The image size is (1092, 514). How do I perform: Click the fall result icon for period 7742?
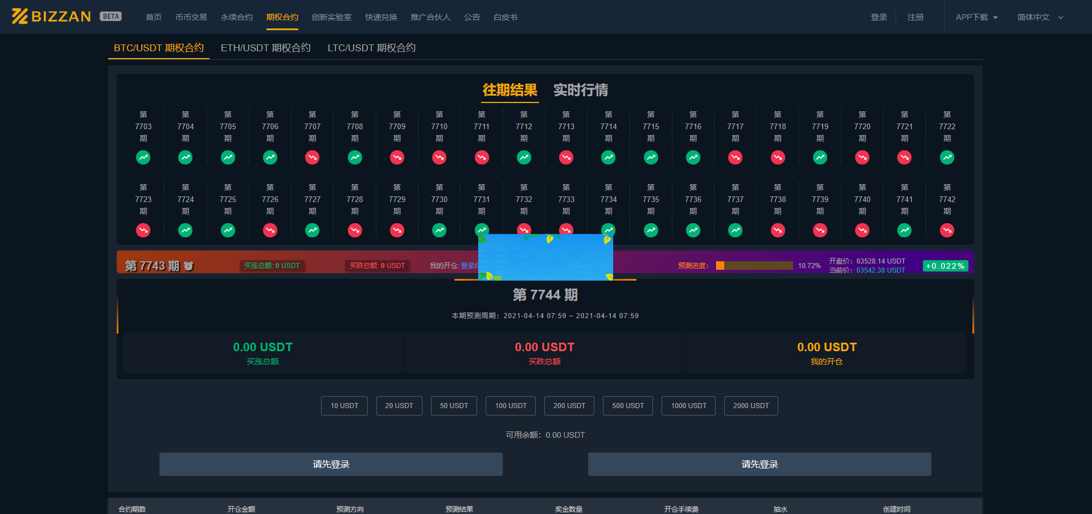[946, 230]
